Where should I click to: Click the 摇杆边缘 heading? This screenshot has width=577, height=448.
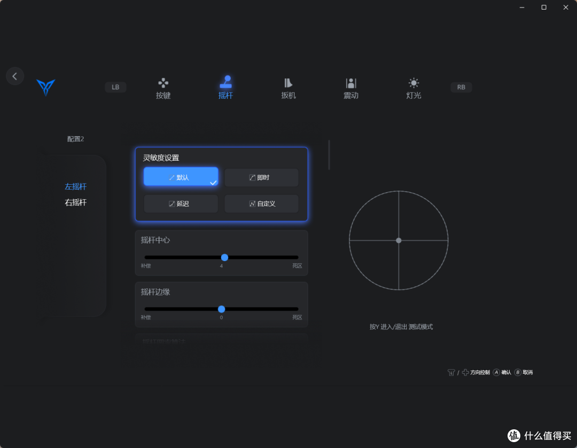click(155, 292)
